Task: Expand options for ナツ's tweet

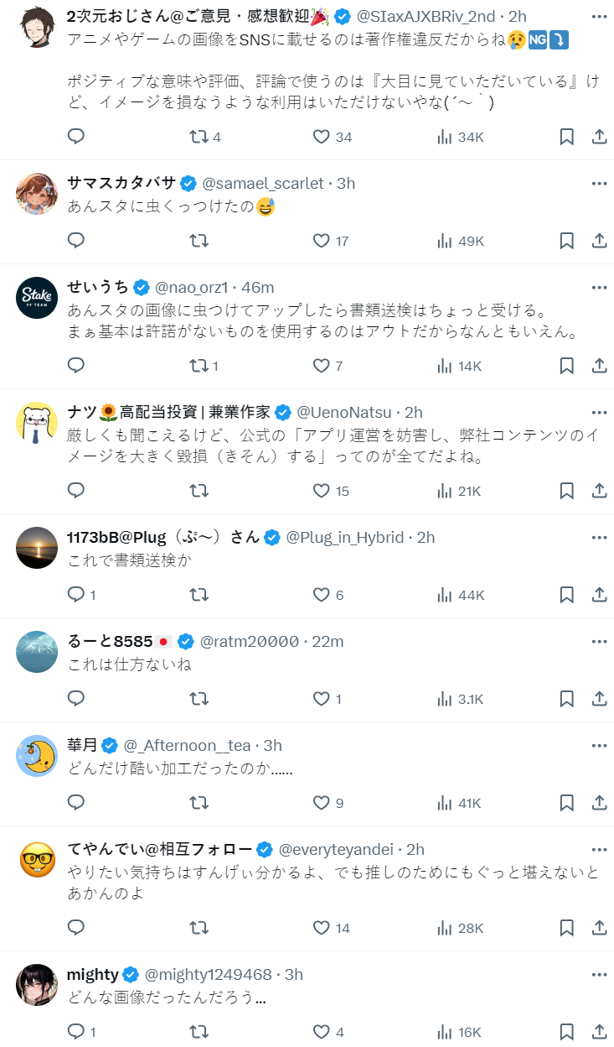Action: (x=599, y=412)
